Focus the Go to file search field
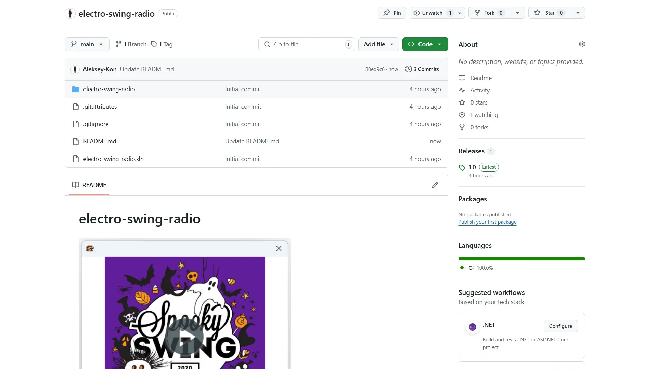This screenshot has width=657, height=369. [306, 44]
